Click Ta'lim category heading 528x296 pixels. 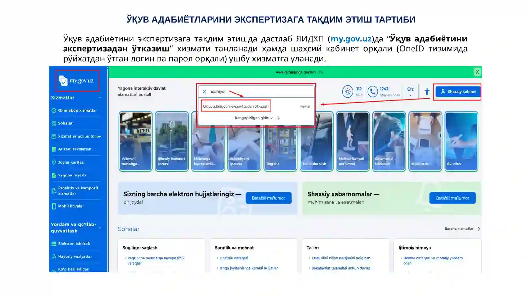tap(313, 248)
